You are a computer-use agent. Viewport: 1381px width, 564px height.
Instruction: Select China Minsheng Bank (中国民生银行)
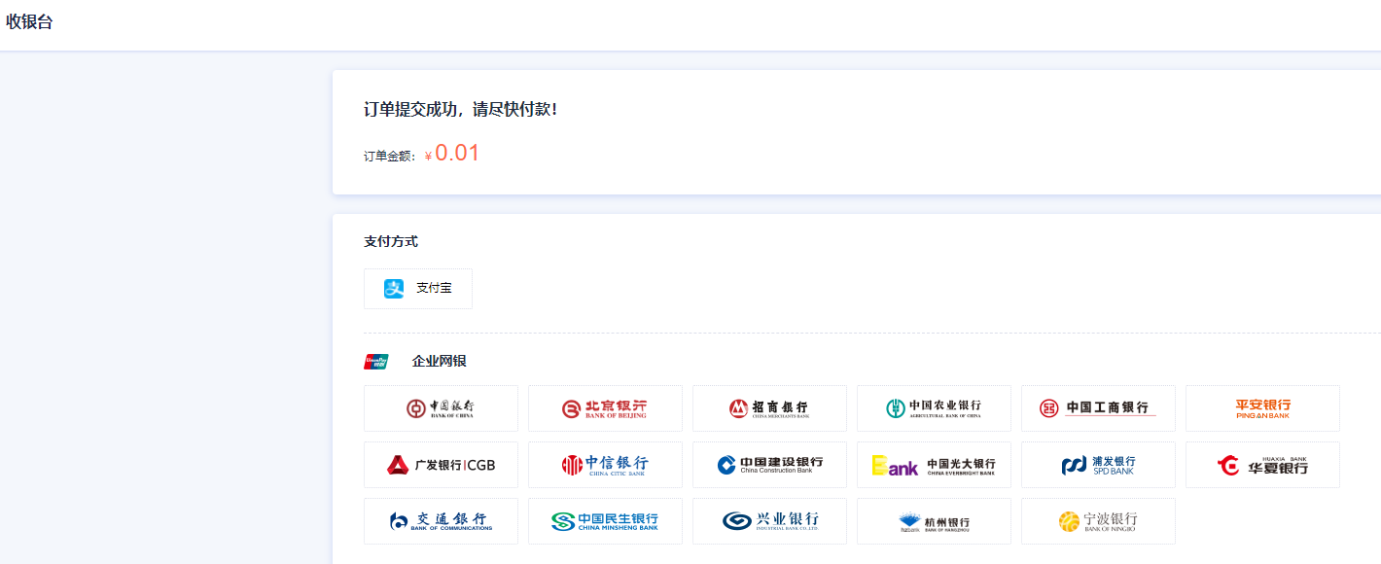click(605, 521)
